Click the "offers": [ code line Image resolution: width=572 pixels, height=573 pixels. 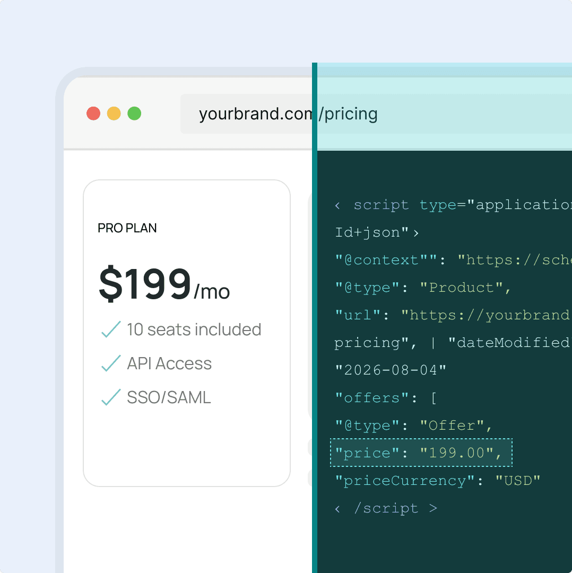coord(386,397)
